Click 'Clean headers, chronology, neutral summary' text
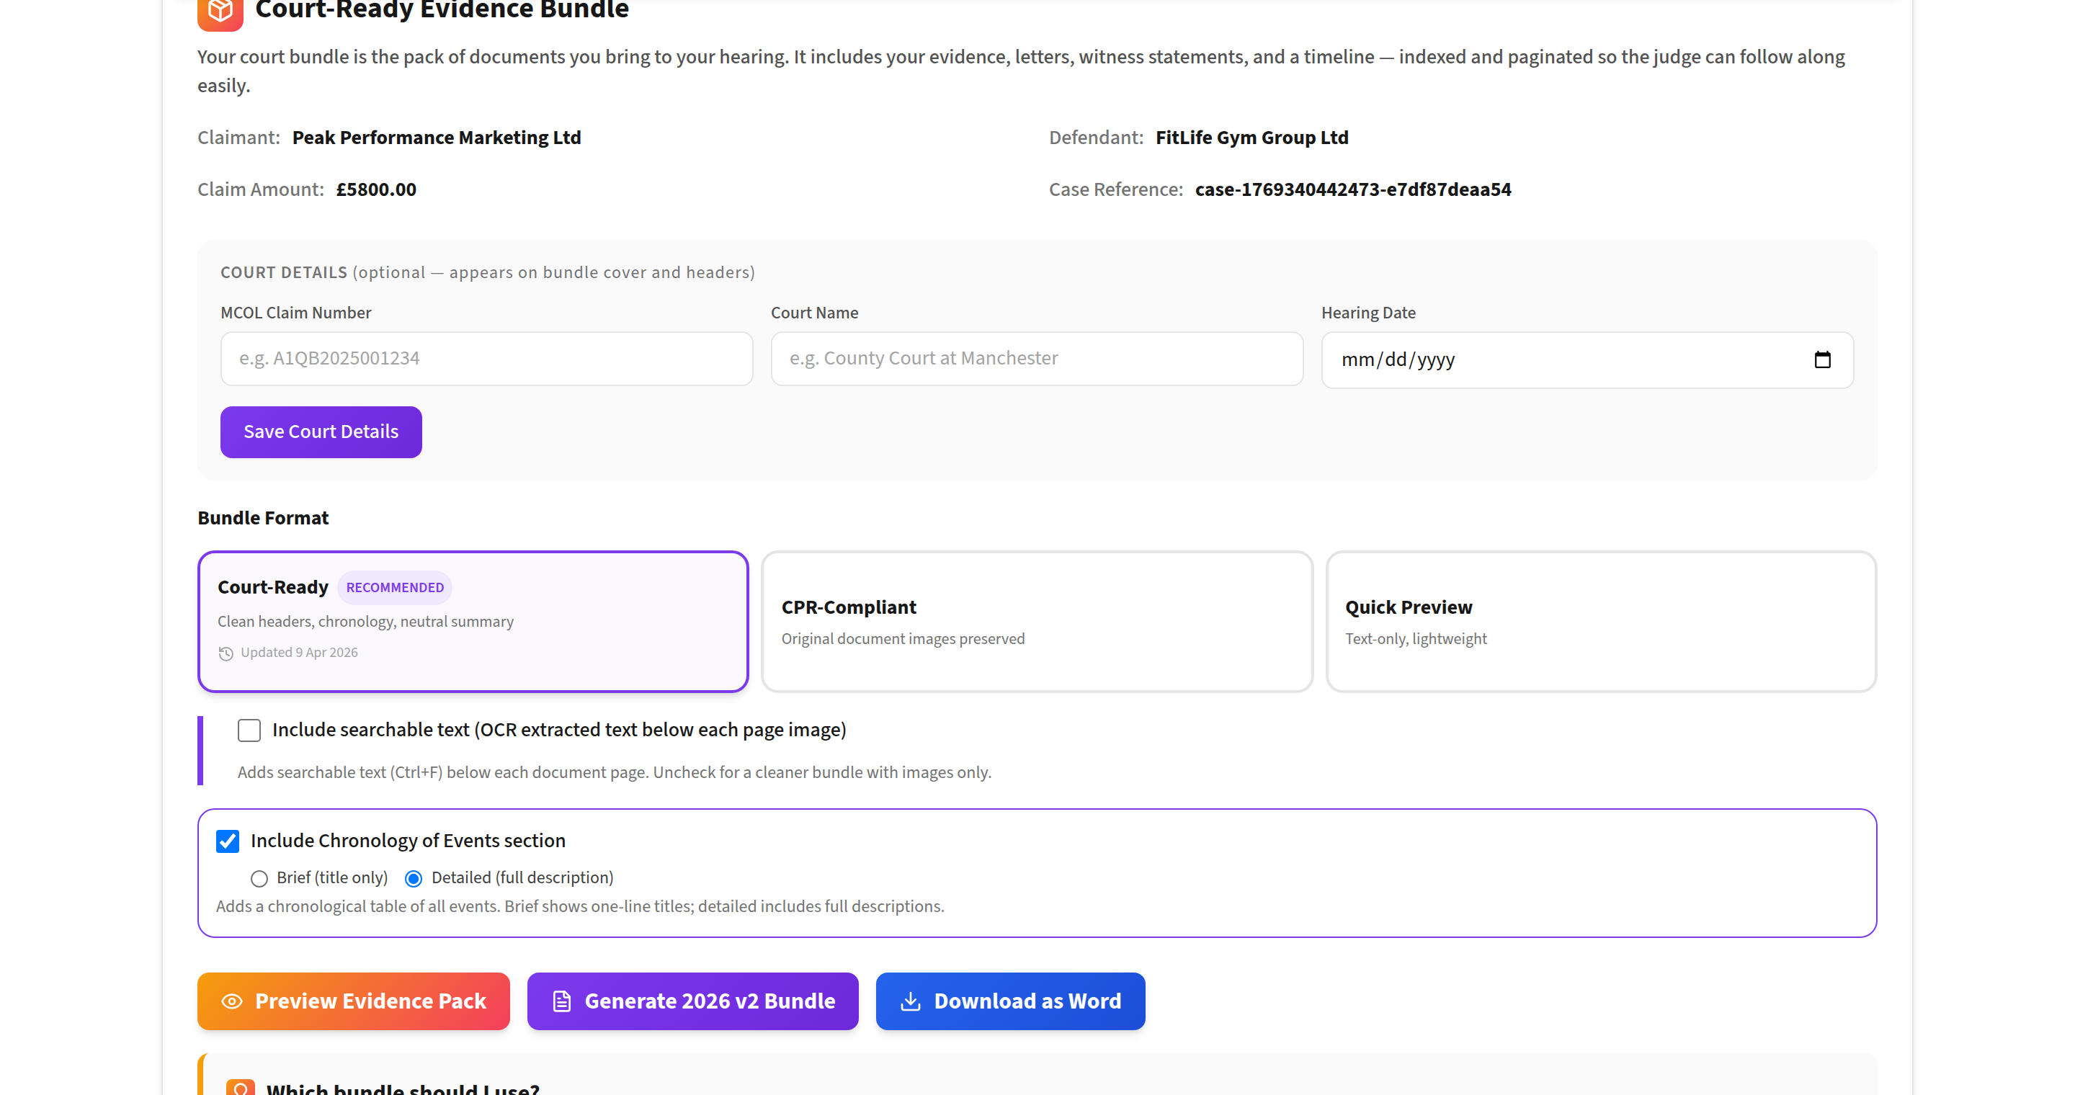 365,622
